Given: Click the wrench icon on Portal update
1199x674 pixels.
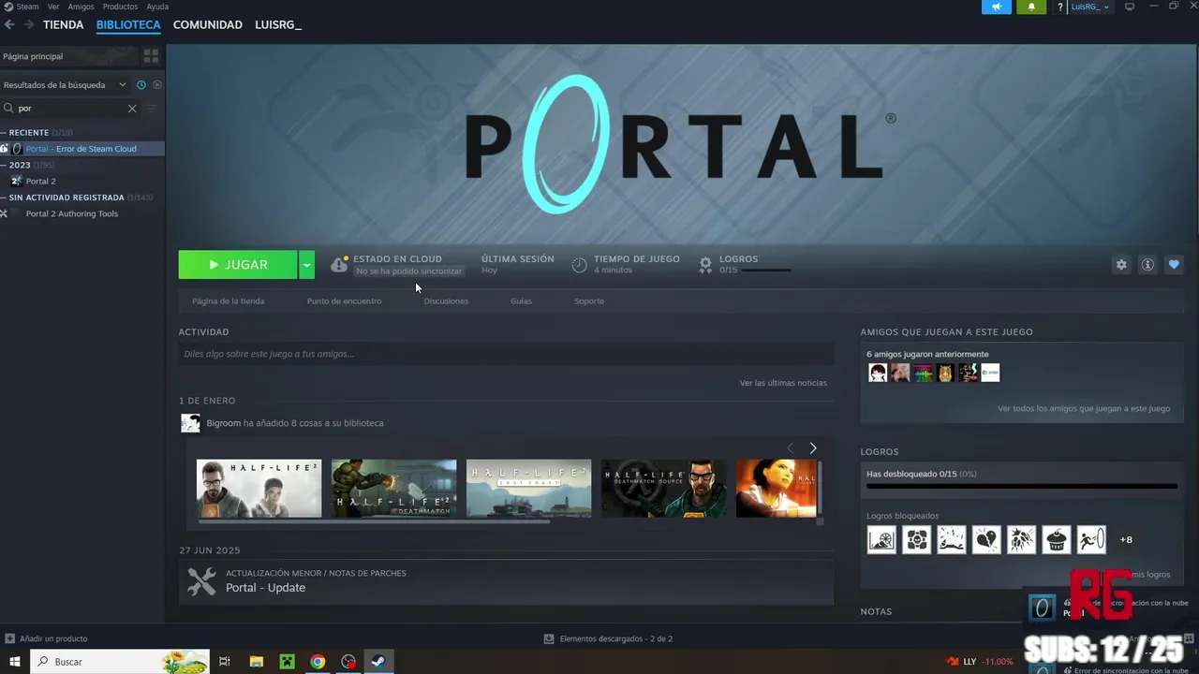Looking at the screenshot, I should pos(201,581).
